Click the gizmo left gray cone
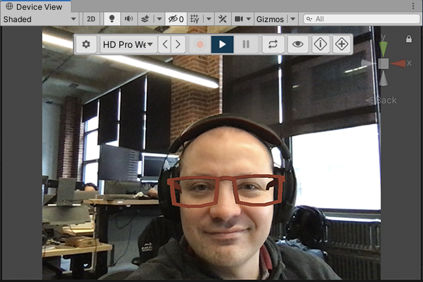Image resolution: width=423 pixels, height=282 pixels. click(368, 64)
